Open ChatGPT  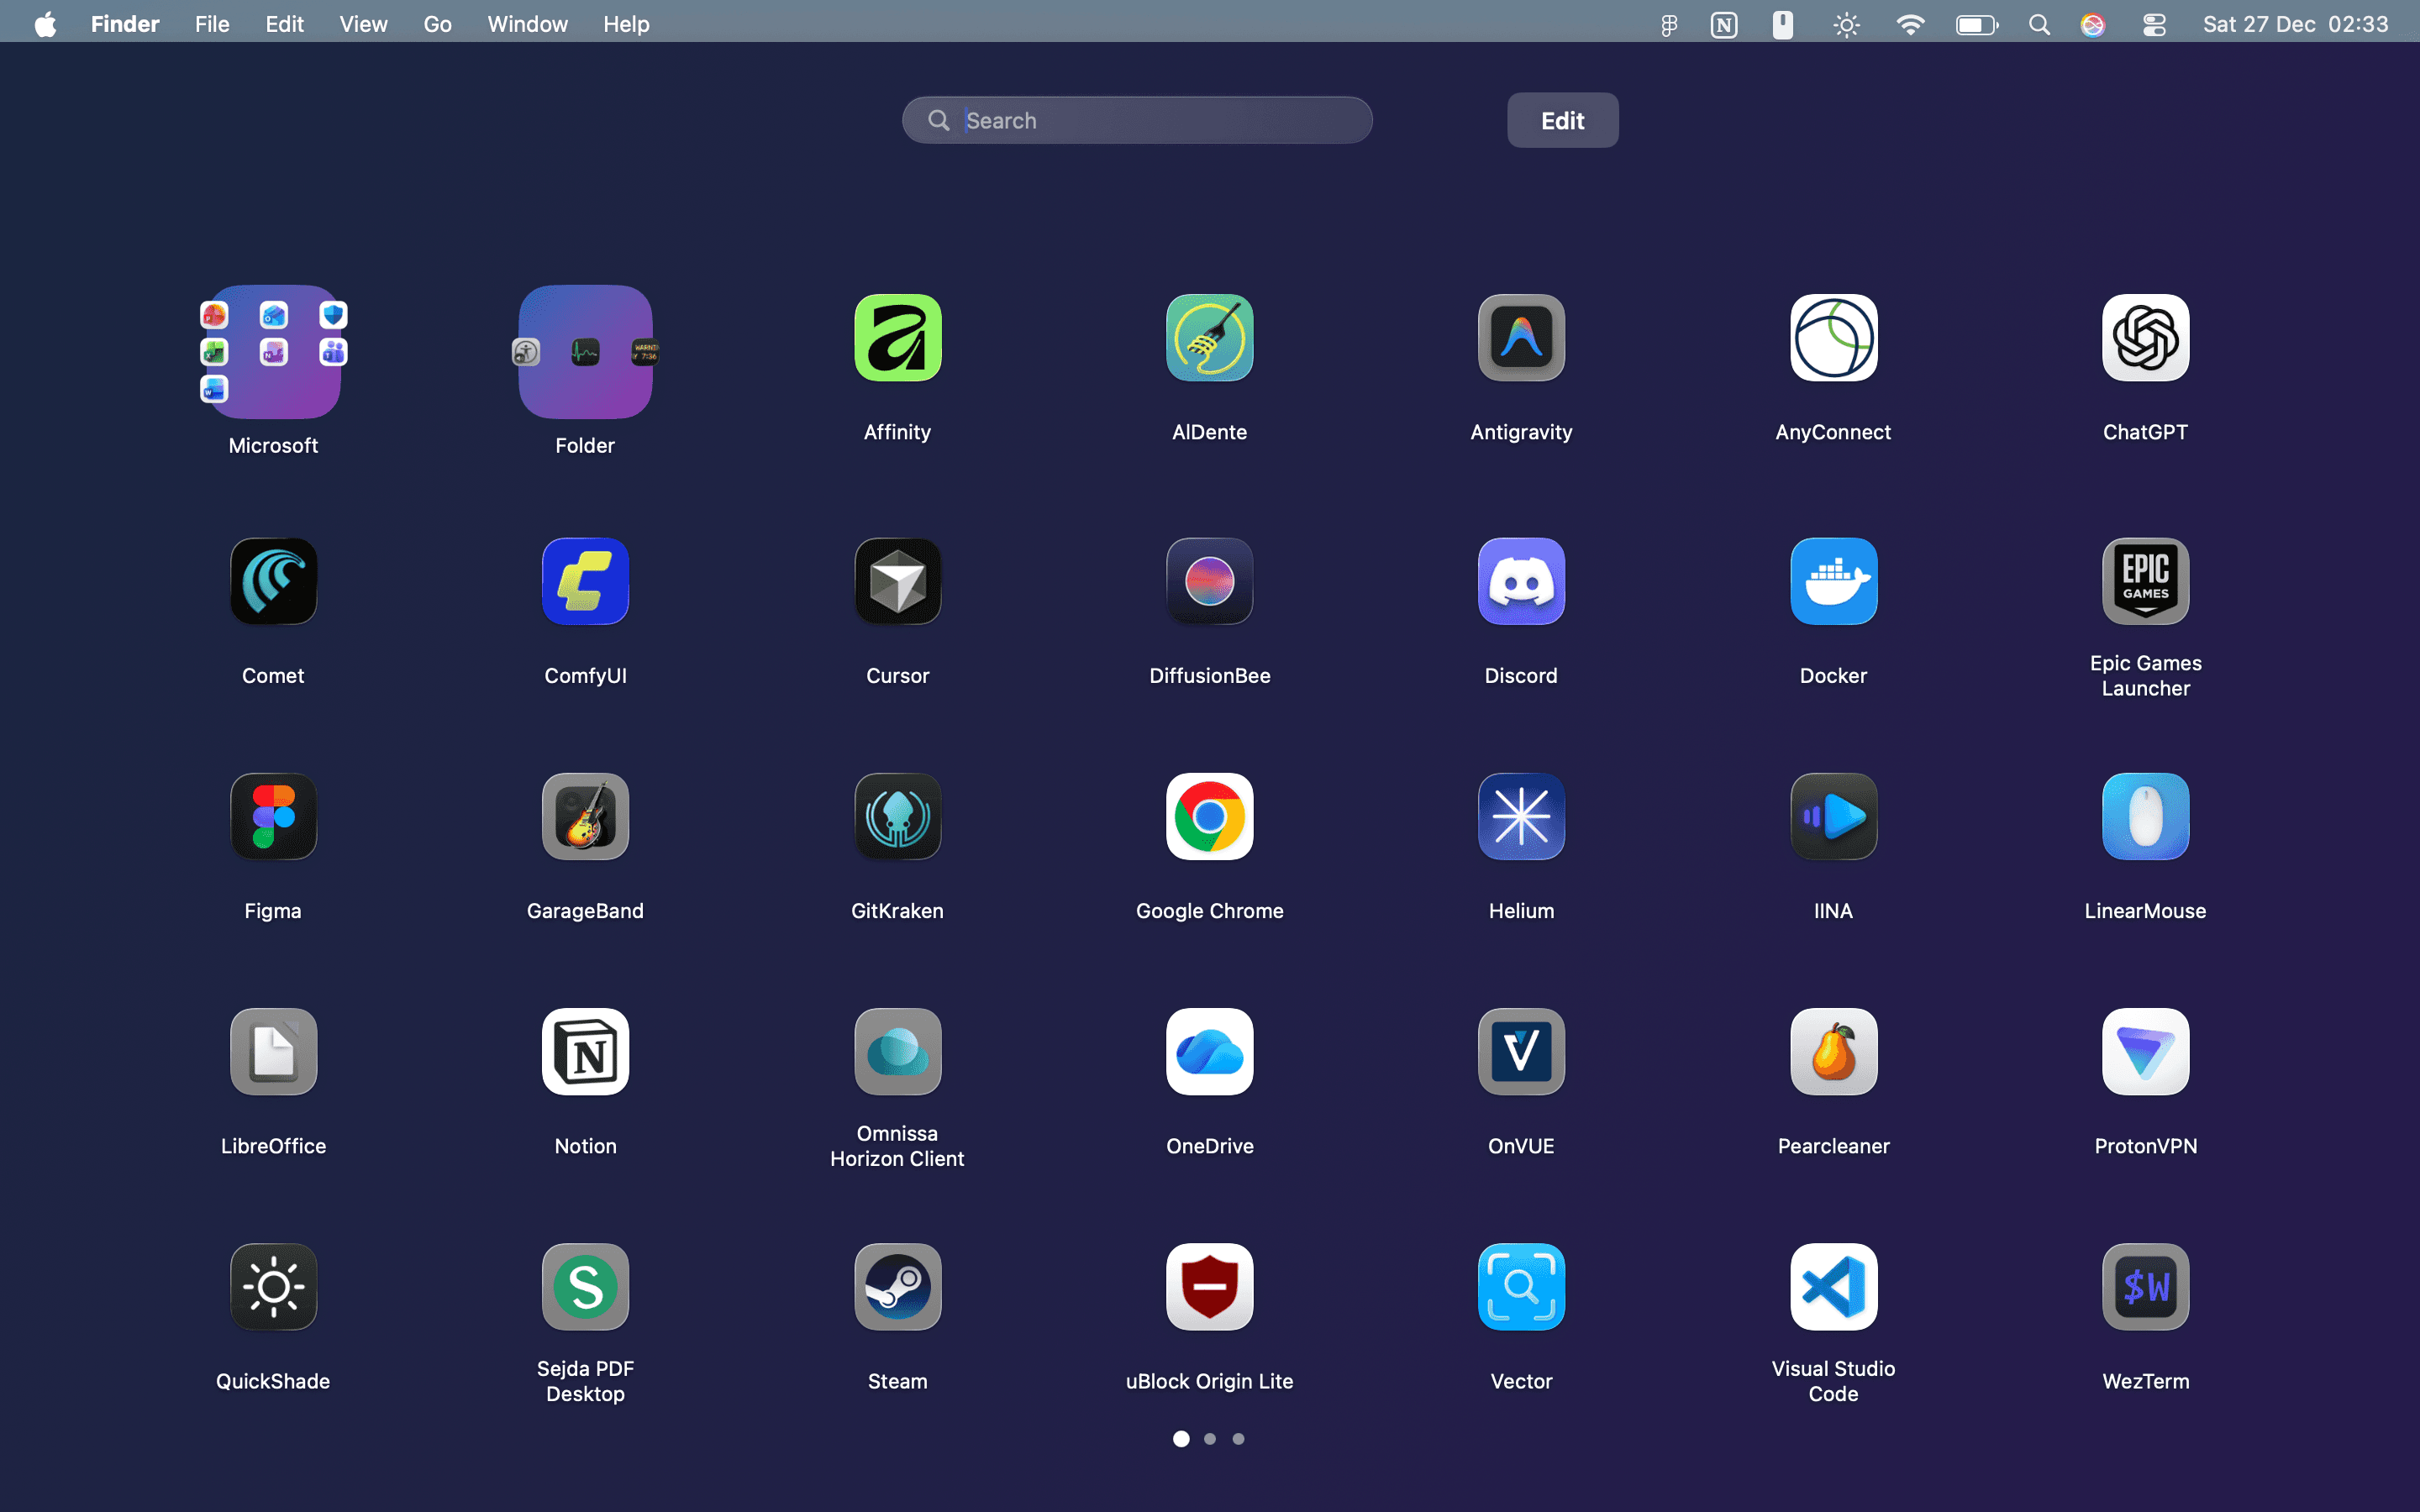2144,338
